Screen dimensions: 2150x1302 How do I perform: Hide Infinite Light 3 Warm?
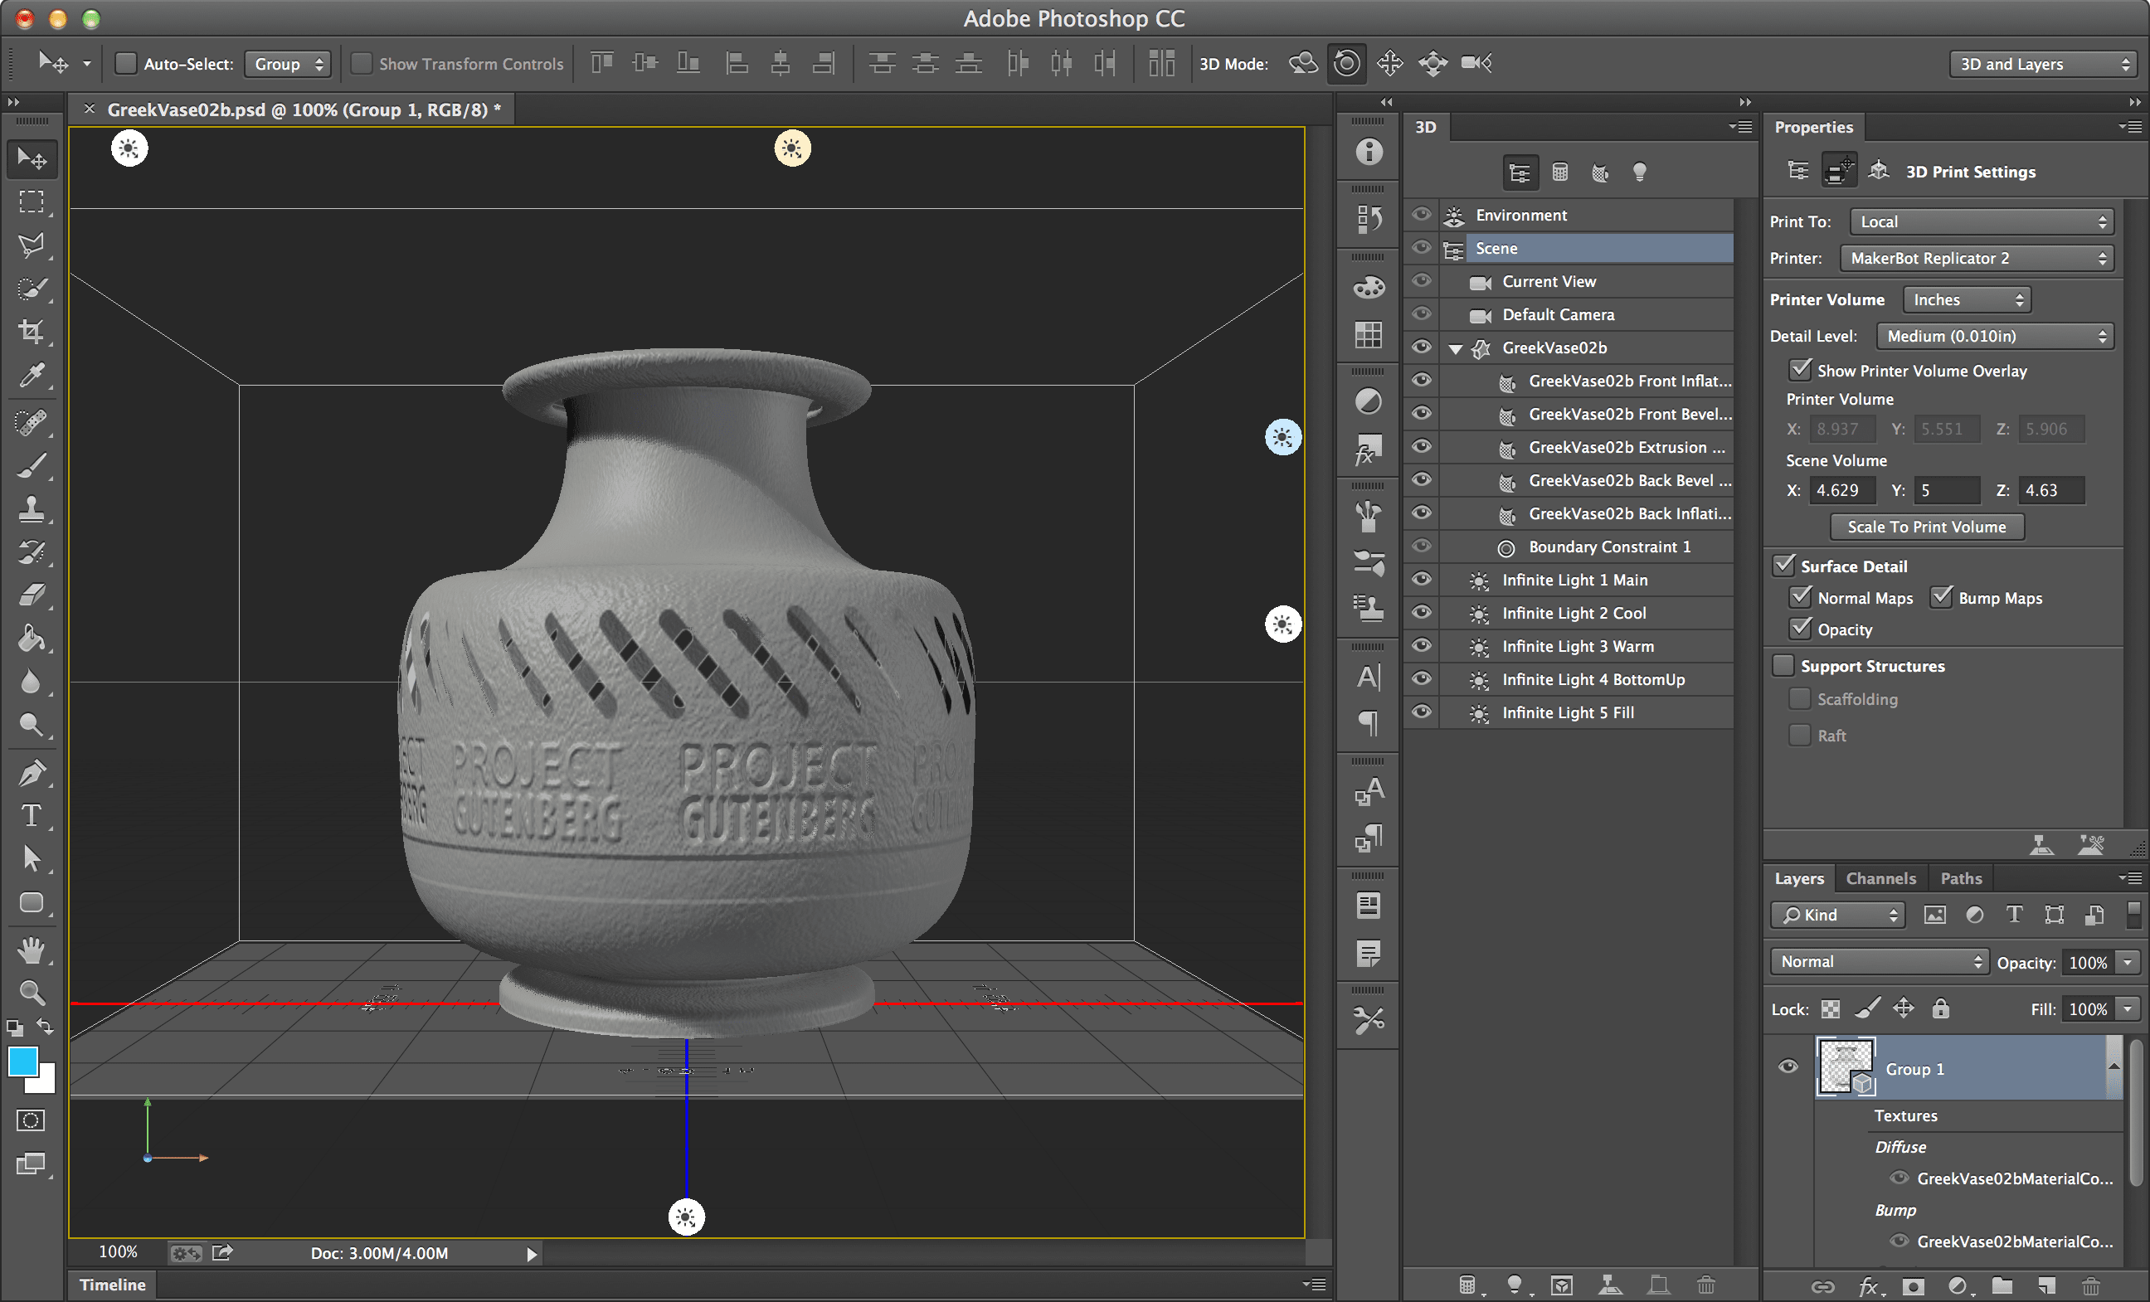(x=1422, y=646)
